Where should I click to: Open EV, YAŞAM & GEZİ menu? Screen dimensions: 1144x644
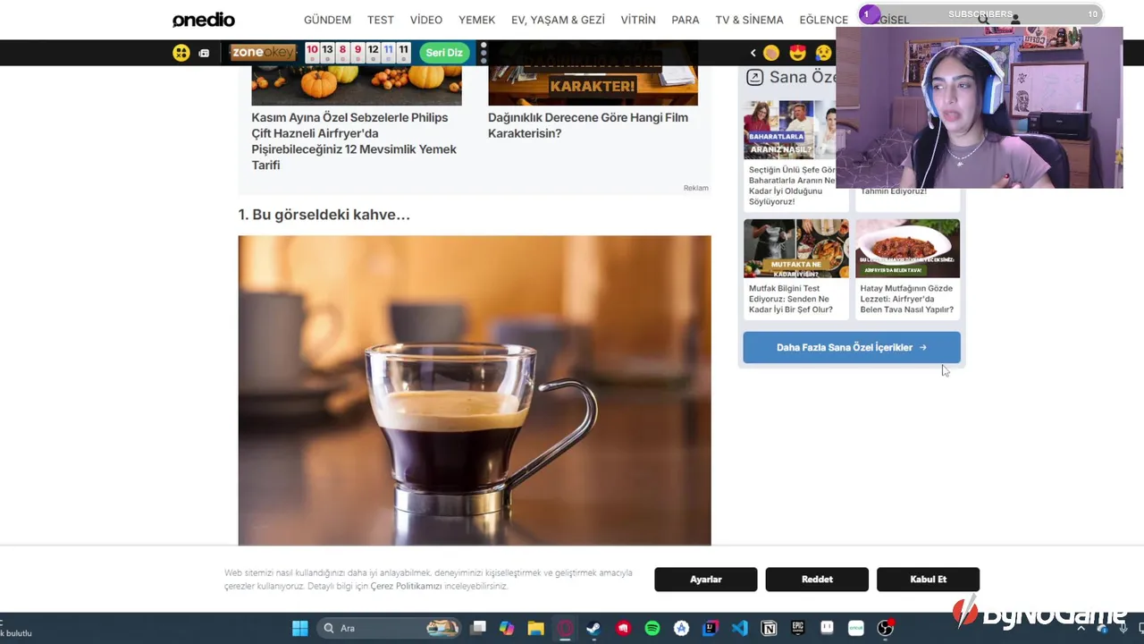(x=558, y=20)
